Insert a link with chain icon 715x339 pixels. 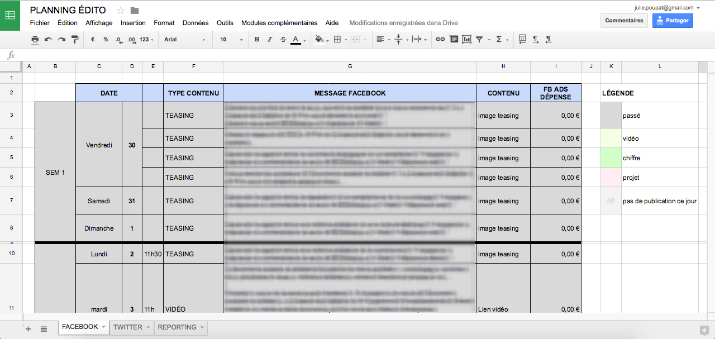(x=440, y=40)
